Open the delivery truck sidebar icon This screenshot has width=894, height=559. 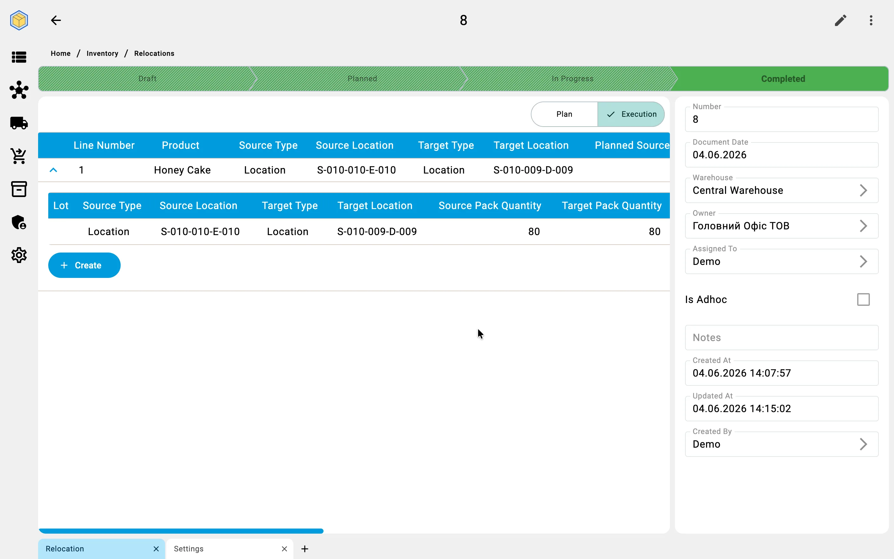(x=19, y=123)
